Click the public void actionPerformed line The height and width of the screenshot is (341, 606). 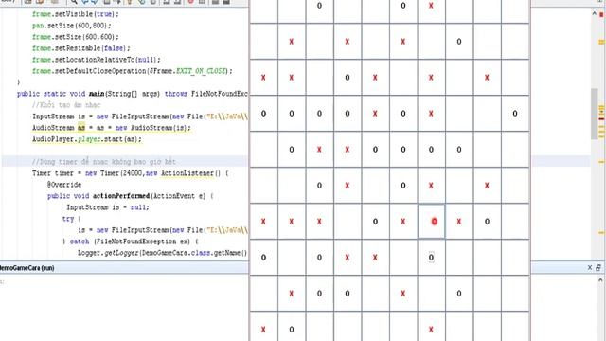131,196
